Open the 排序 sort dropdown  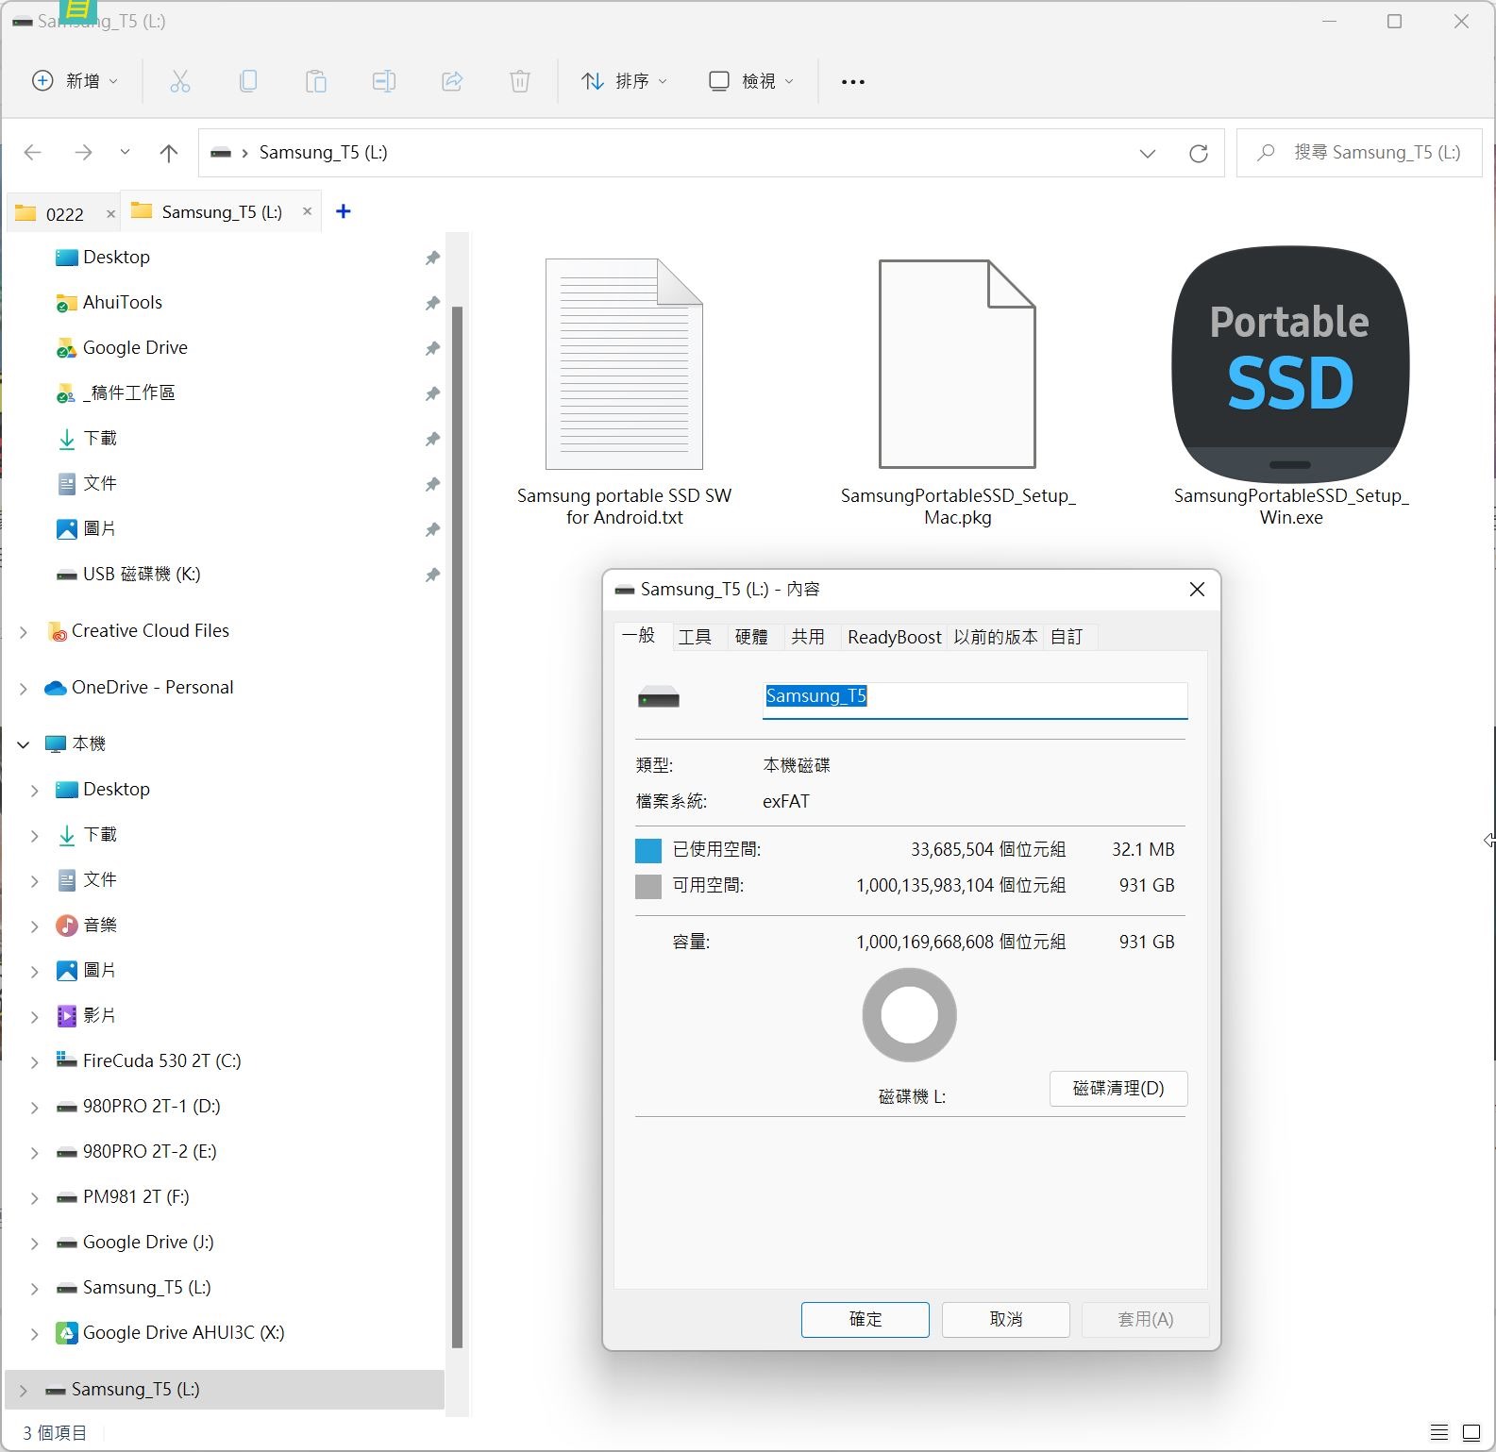[624, 82]
